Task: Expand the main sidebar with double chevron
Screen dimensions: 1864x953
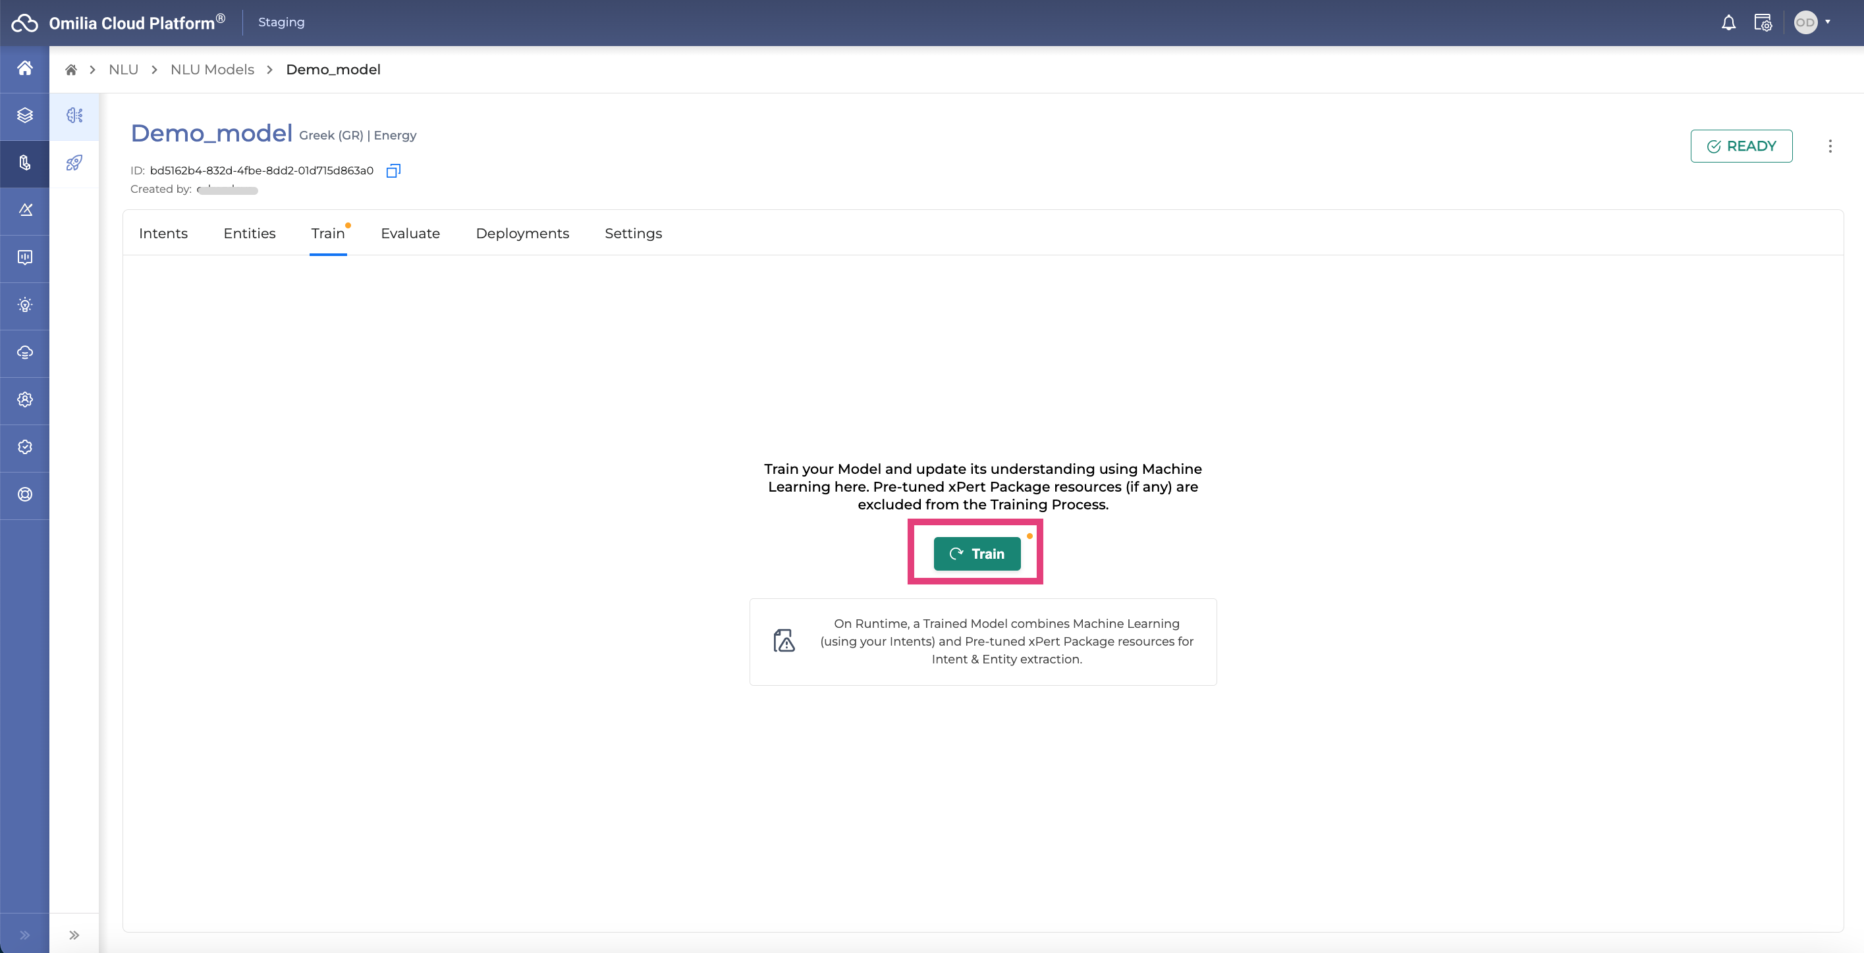Action: pyautogui.click(x=24, y=935)
